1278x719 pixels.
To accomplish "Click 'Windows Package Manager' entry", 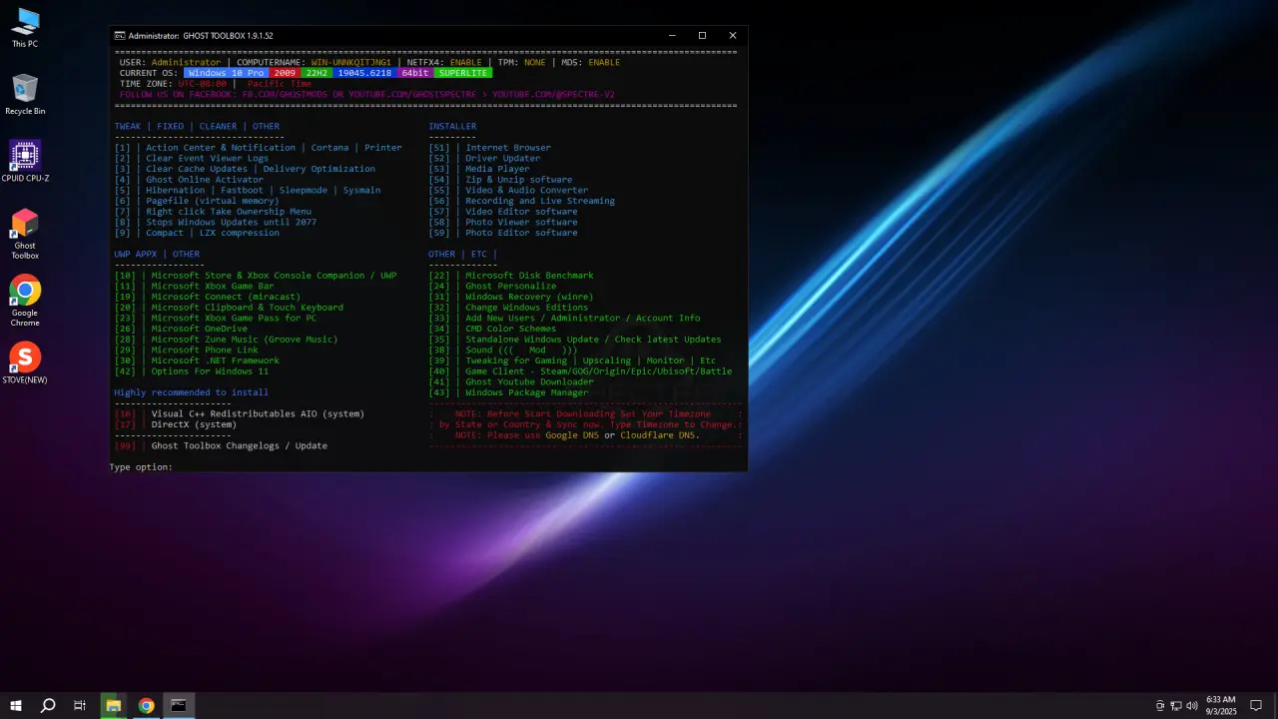I will 508,392.
